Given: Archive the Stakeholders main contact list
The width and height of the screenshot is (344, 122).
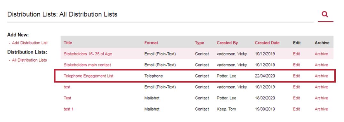Looking at the screenshot, I should tap(321, 65).
